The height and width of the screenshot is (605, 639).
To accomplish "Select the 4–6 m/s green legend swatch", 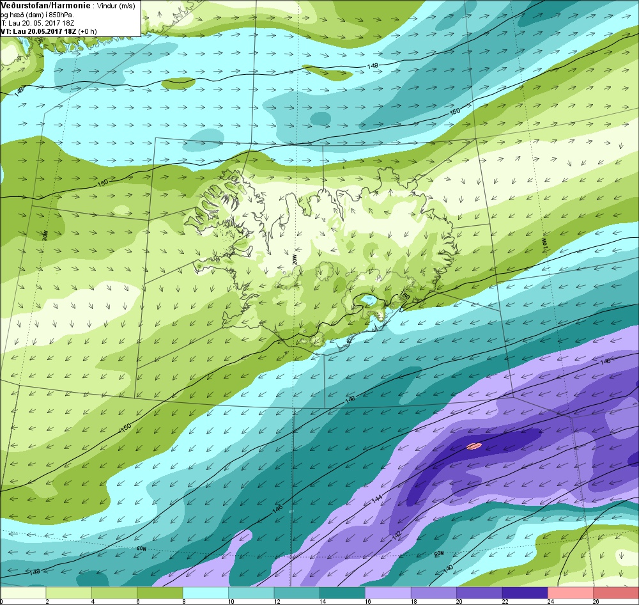I will [x=114, y=592].
